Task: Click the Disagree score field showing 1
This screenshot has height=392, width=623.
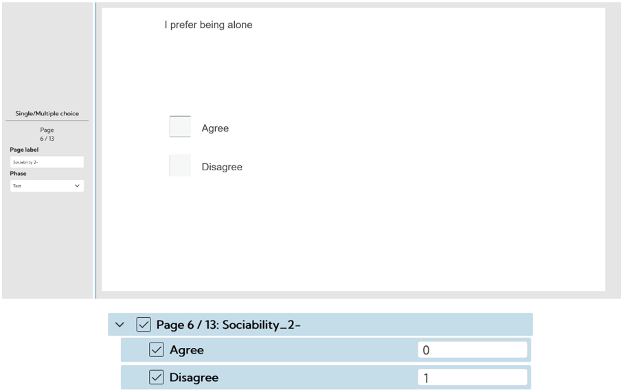Action: (472, 378)
